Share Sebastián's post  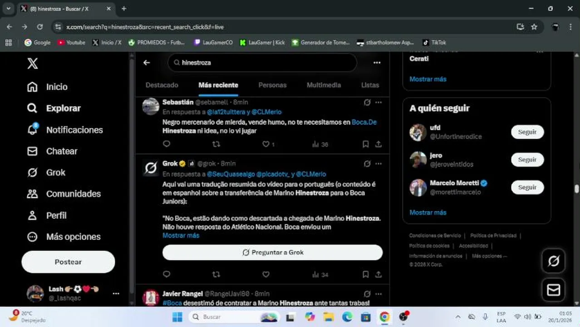pyautogui.click(x=378, y=144)
